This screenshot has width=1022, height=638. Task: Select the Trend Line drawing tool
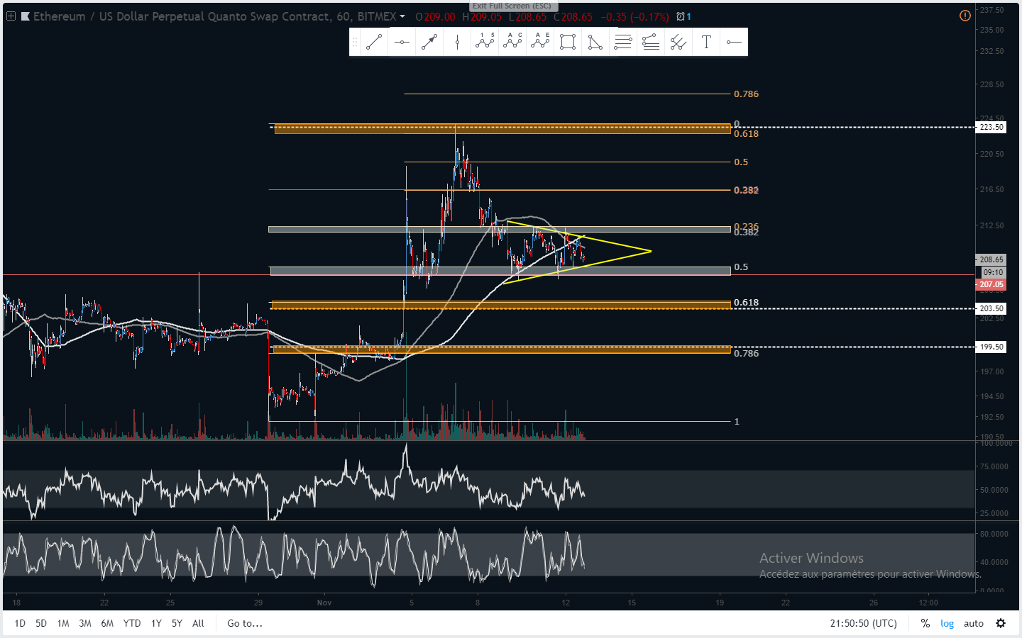[374, 43]
